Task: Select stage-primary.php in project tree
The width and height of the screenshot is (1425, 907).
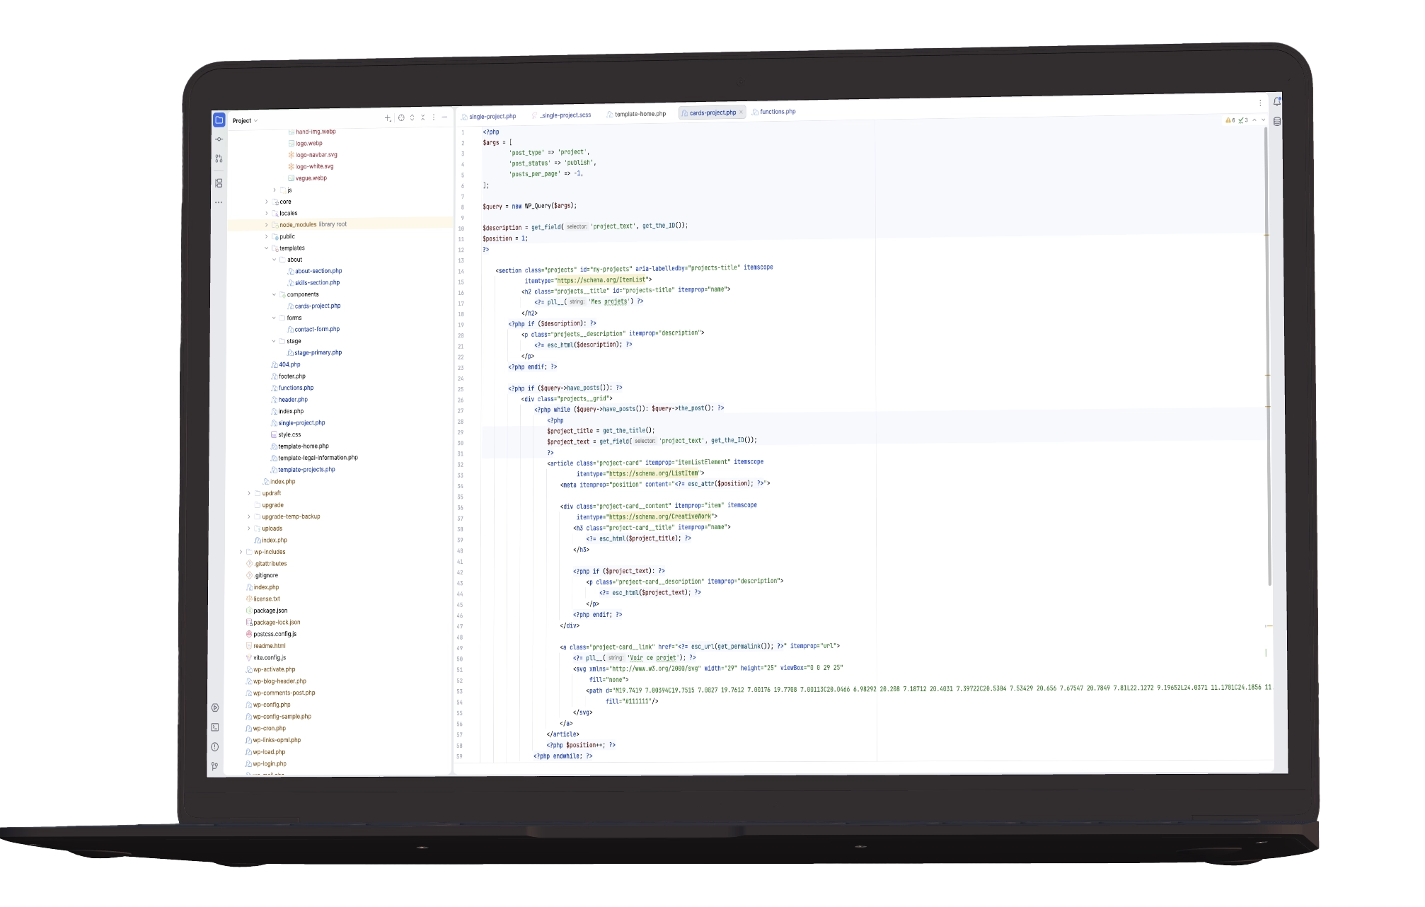Action: pos(314,353)
